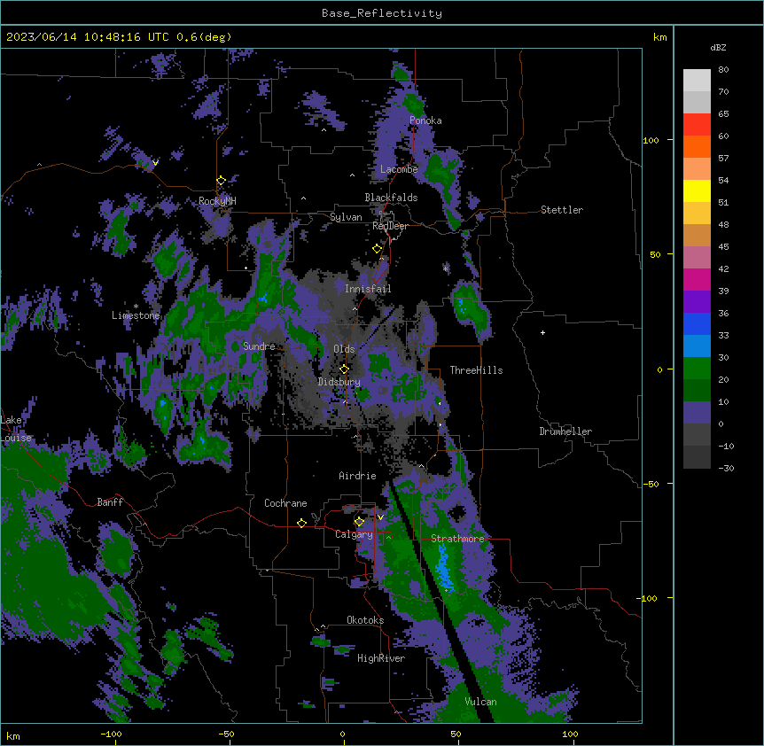This screenshot has height=746, width=764.
Task: Click the Drumheller label
Action: pyautogui.click(x=565, y=431)
